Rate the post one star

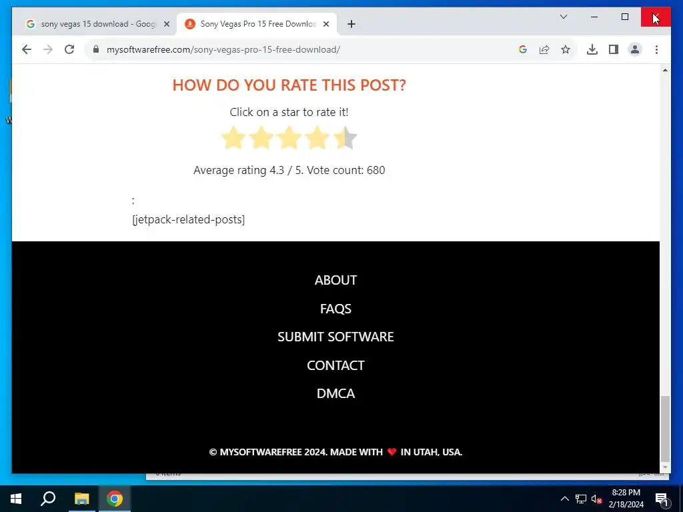pyautogui.click(x=233, y=138)
